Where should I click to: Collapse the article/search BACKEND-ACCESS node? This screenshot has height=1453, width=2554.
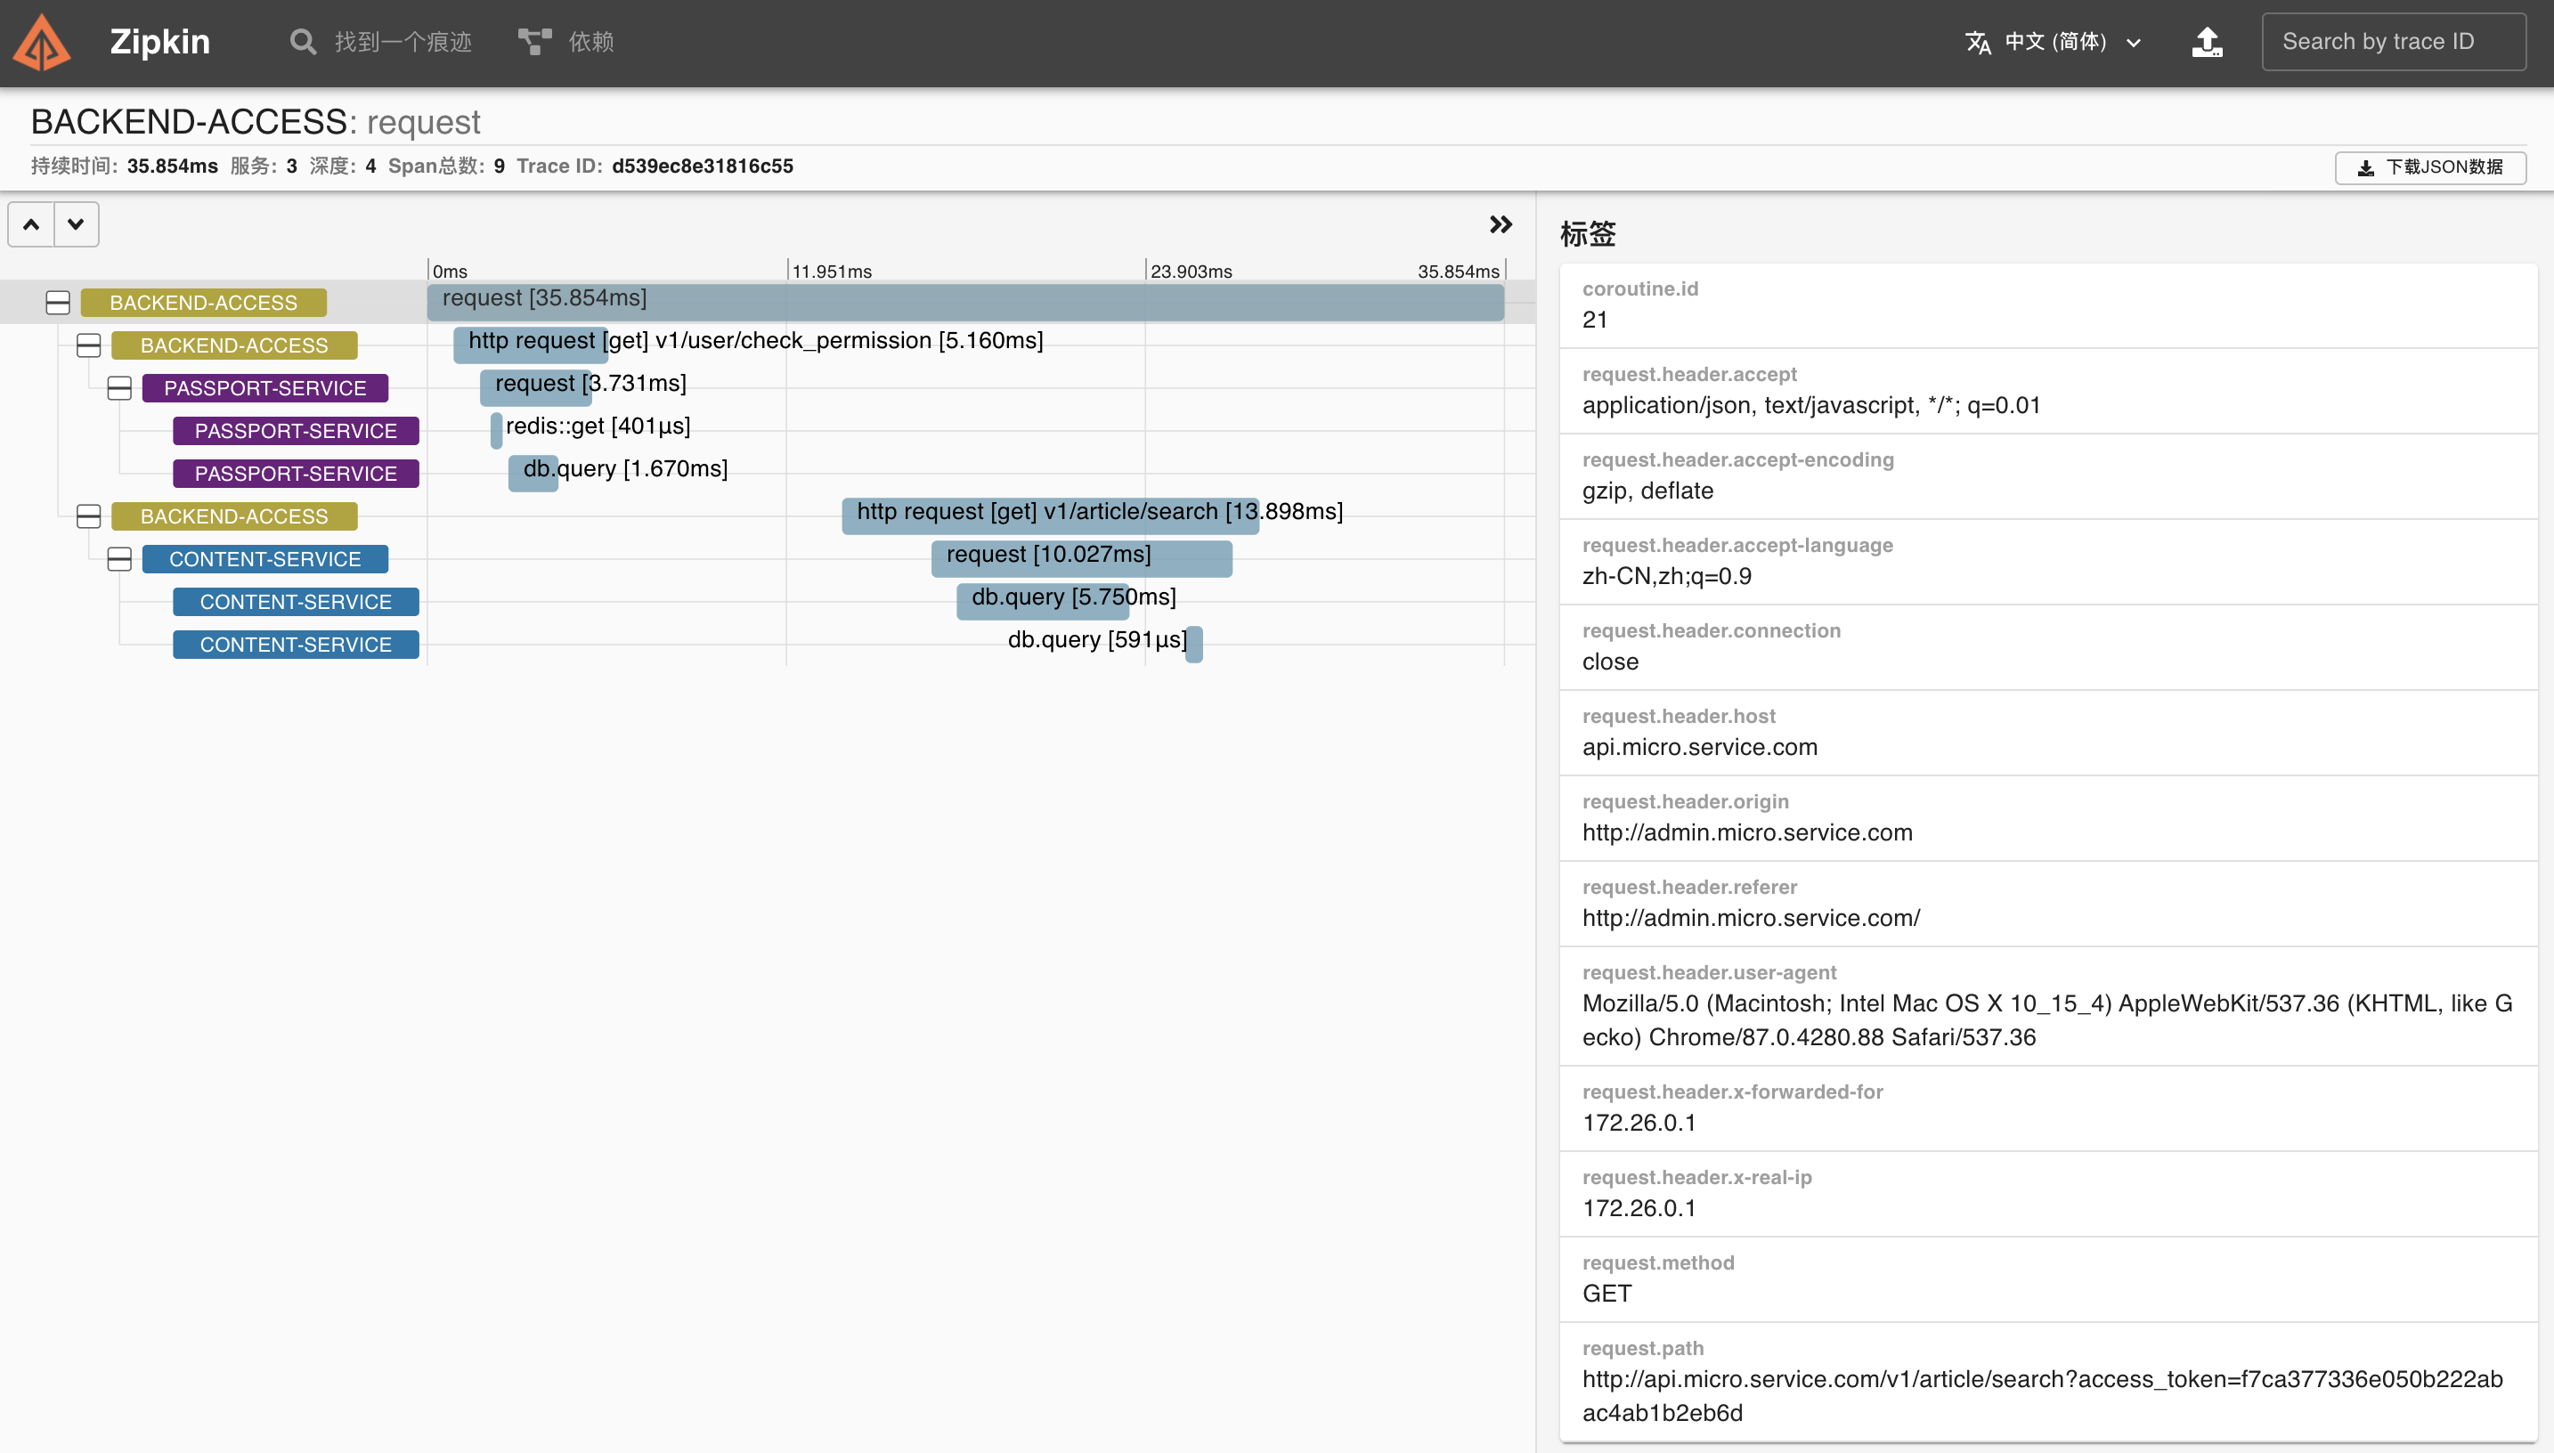pyautogui.click(x=89, y=515)
